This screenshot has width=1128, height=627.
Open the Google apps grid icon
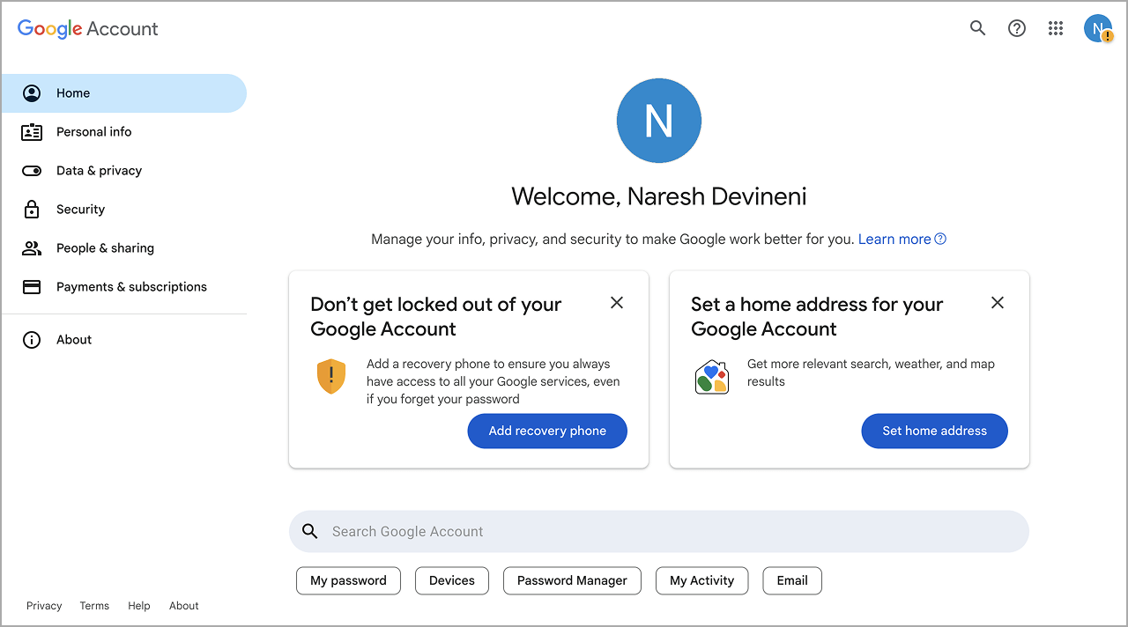(1056, 28)
